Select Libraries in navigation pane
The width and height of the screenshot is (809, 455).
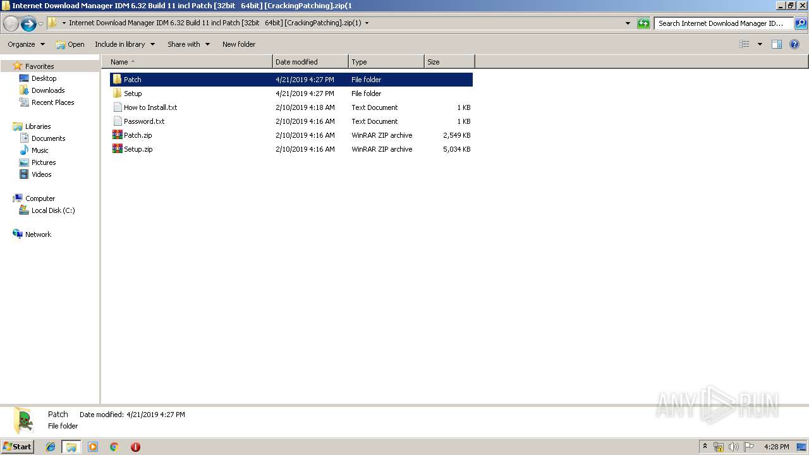(38, 126)
